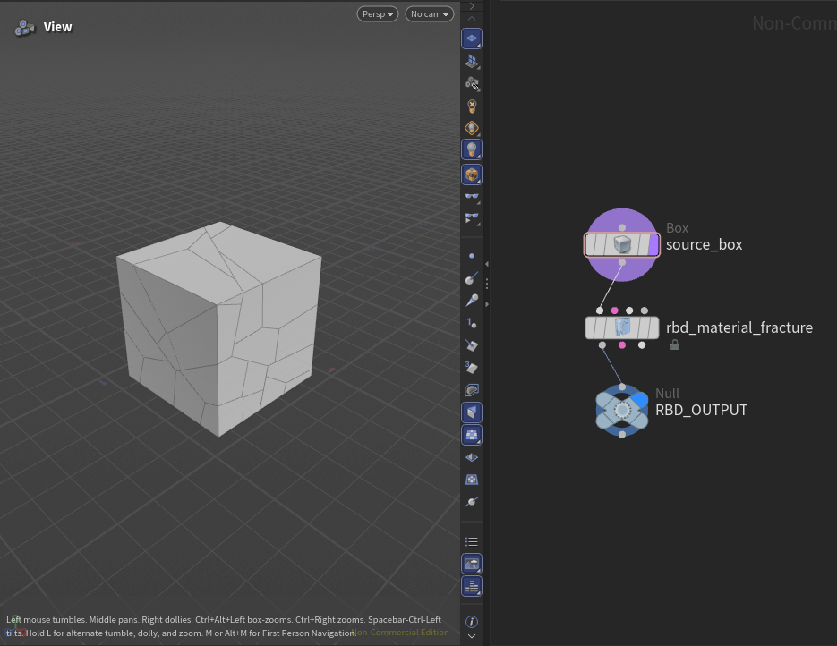Click the glasses with arrow visibility icon

[x=472, y=218]
